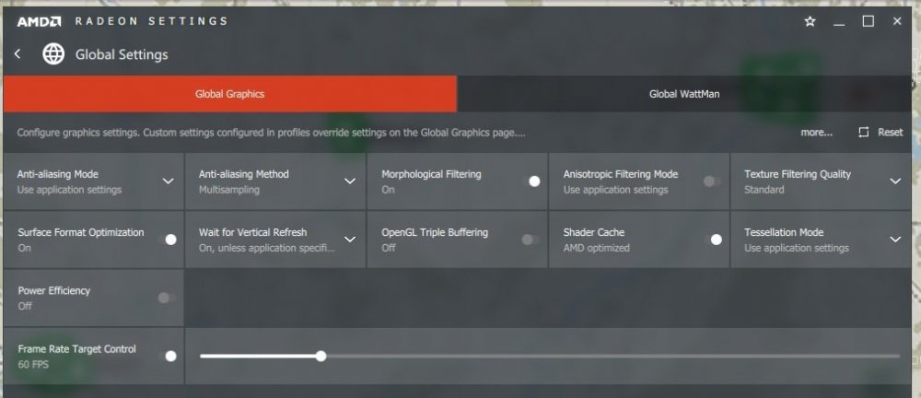Viewport: 921px width, 398px height.
Task: Toggle Power Efficiency switch
Action: [x=167, y=298]
